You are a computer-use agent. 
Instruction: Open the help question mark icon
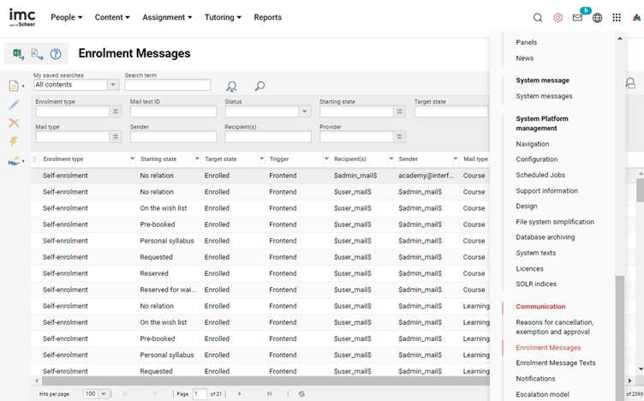56,54
